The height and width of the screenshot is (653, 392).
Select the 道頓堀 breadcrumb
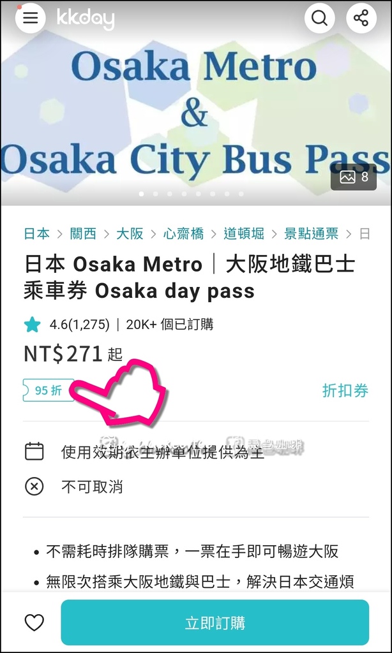click(x=244, y=233)
